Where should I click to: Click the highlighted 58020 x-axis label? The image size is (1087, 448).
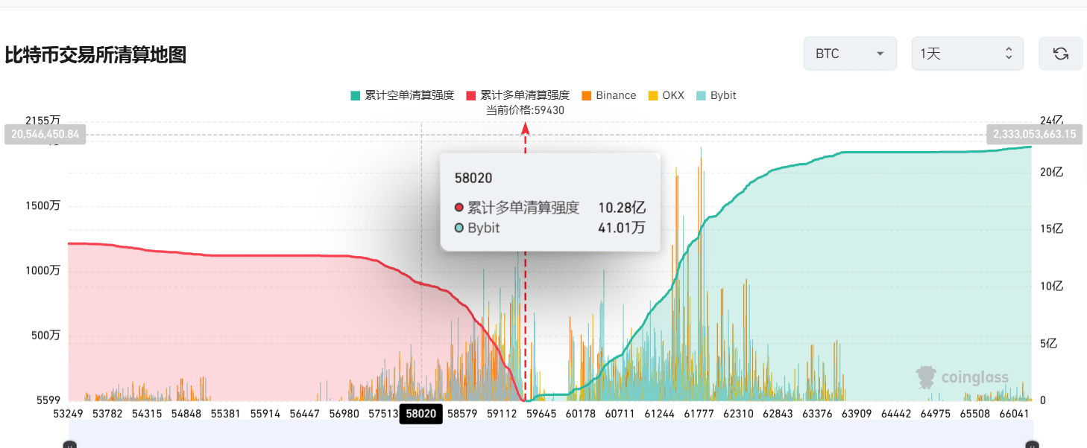click(x=421, y=413)
